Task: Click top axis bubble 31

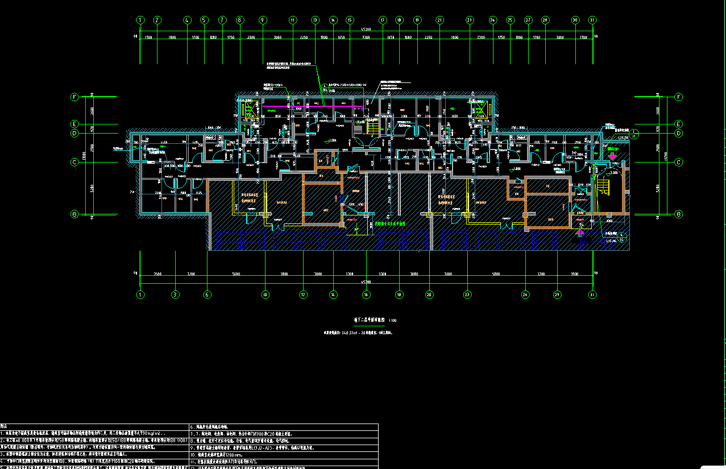Action: (593, 20)
